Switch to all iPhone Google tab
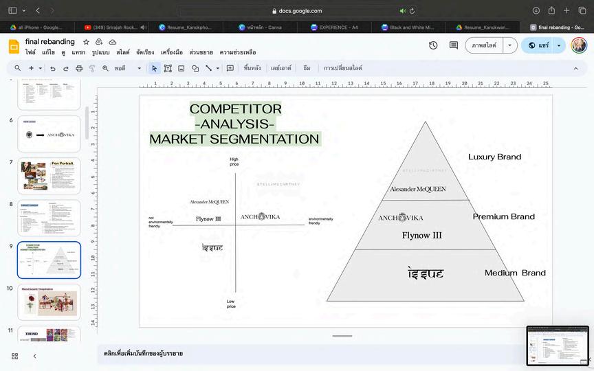Viewport: 594px width, 371px height. point(36,27)
